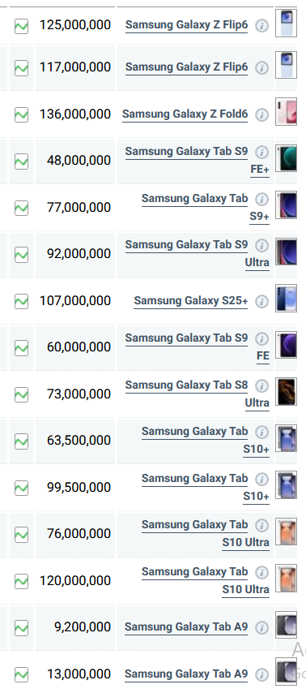Open Samsung Galaxy S25+ product link
Image resolution: width=306 pixels, height=693 pixels.
click(x=191, y=301)
